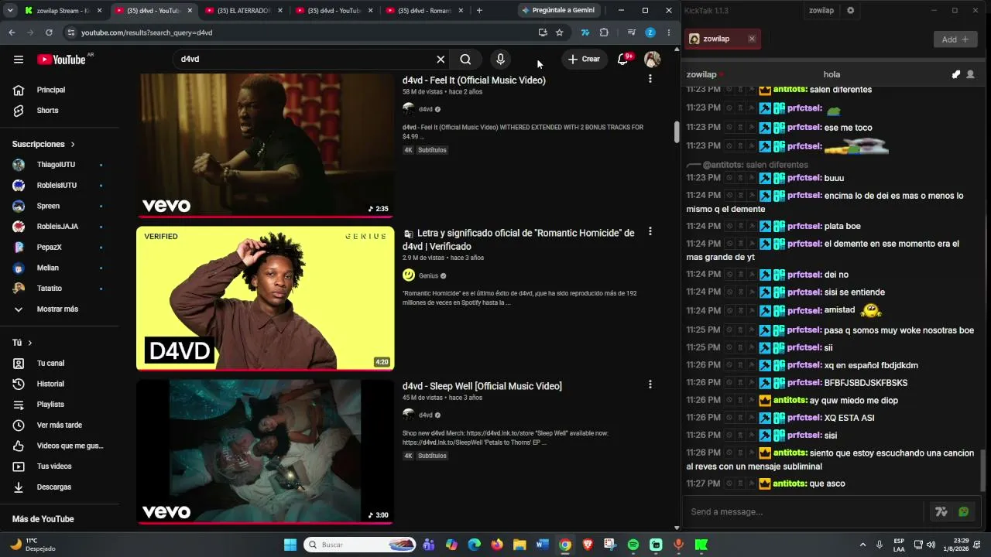Open 7TV emote button in KickTalk message bar
This screenshot has width=991, height=557.
(941, 511)
